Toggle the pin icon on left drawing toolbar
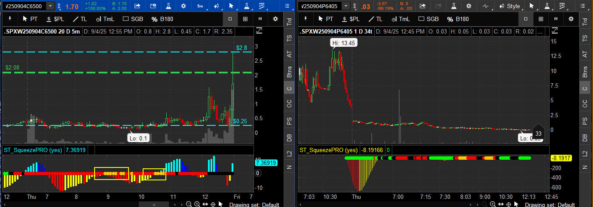The image size is (593, 207). (x=9, y=19)
